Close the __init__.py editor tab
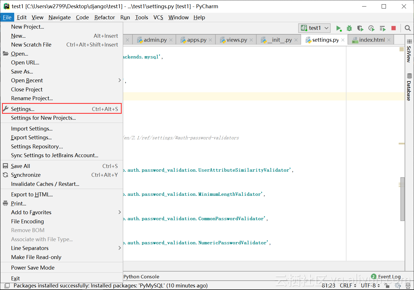This screenshot has height=290, width=414. 296,40
